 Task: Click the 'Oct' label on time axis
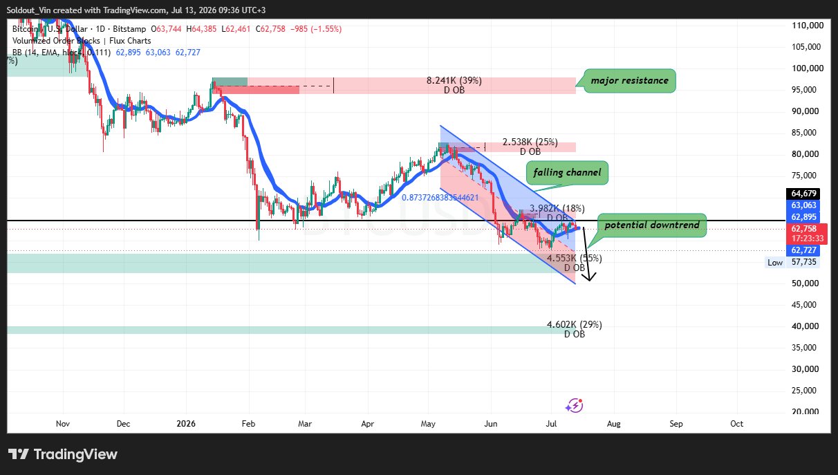[x=737, y=424]
